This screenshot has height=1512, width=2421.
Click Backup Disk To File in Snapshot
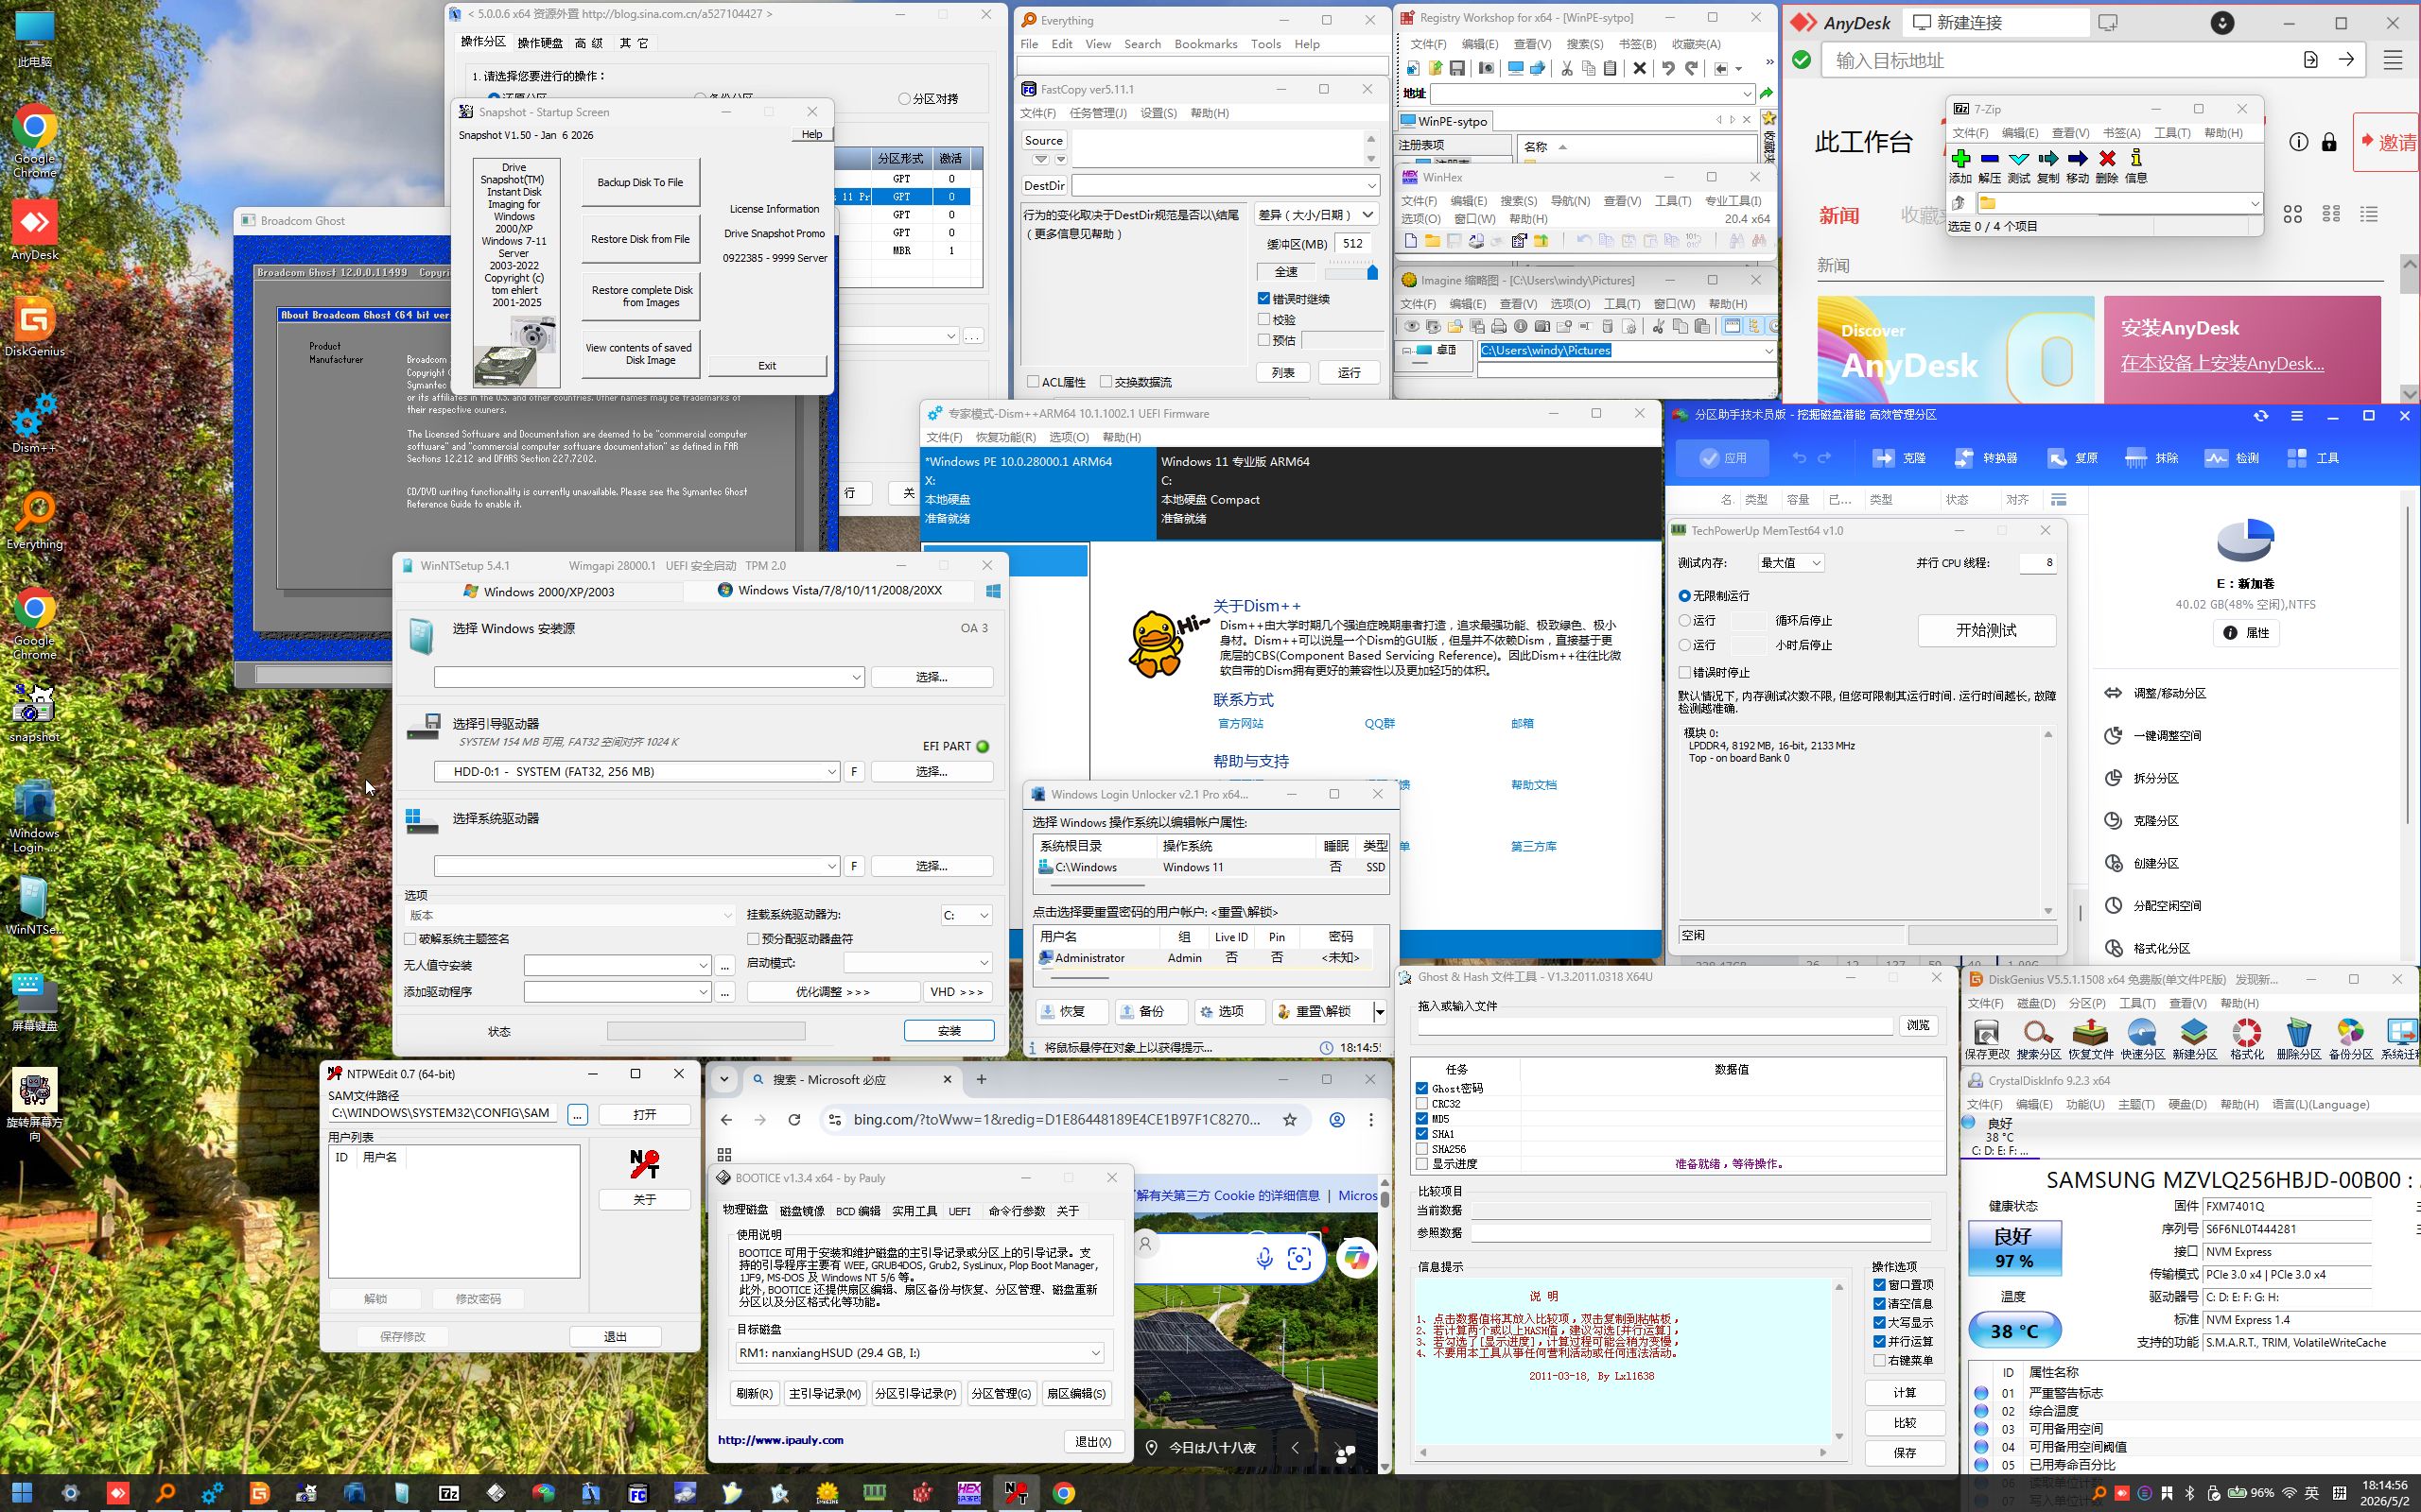point(640,183)
